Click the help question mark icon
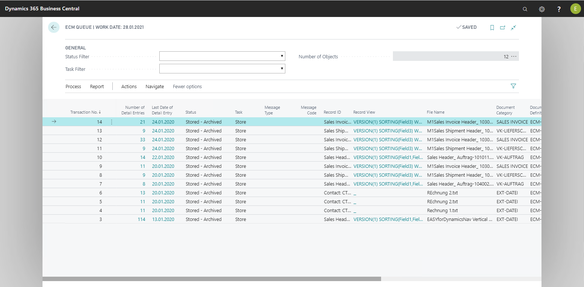Viewport: 584px width, 287px height. coord(559,9)
